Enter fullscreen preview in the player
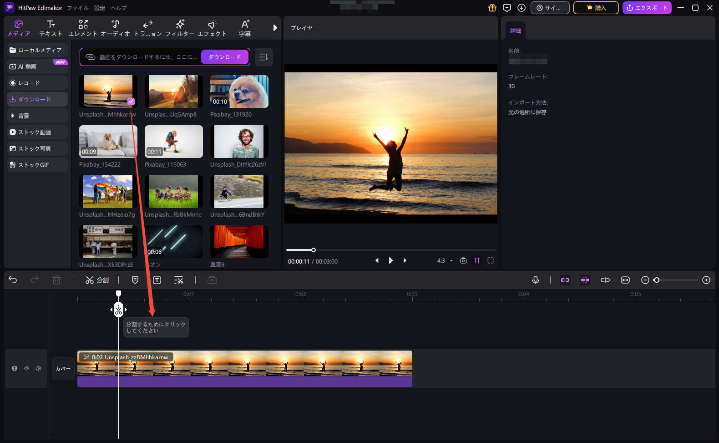Viewport: 719px width, 443px height. coord(491,260)
